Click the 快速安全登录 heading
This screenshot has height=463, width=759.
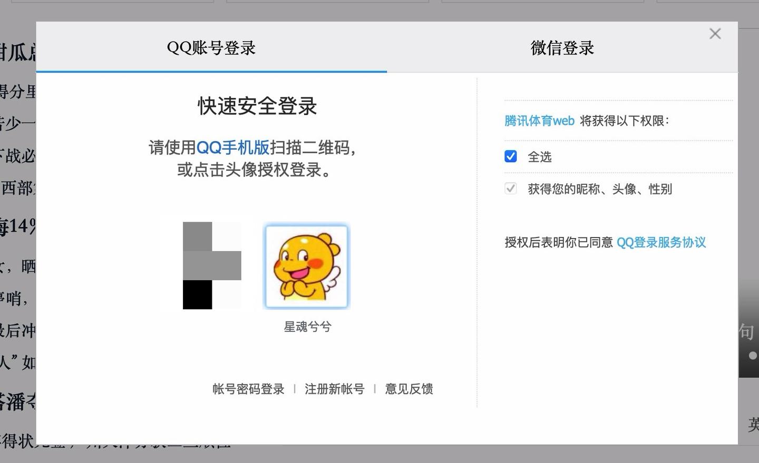pyautogui.click(x=257, y=106)
